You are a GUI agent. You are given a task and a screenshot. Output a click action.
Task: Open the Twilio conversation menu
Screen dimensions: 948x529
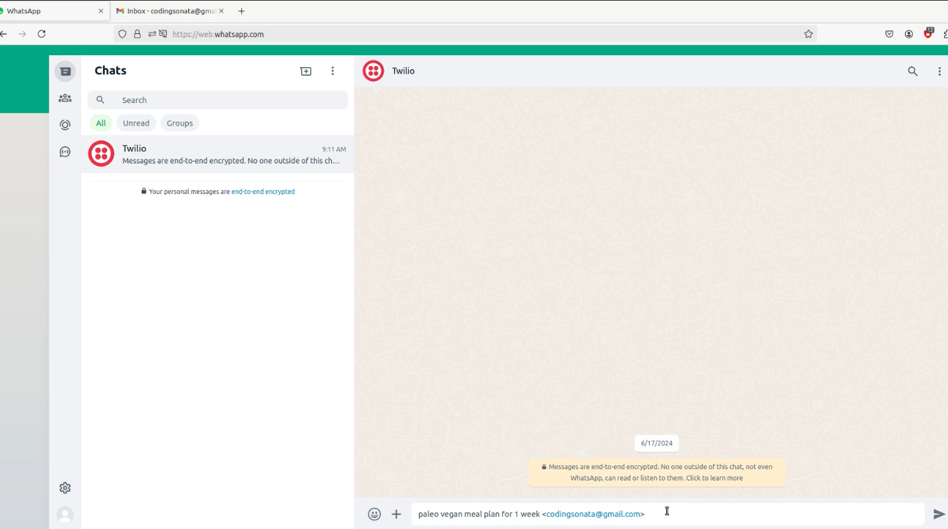(939, 71)
